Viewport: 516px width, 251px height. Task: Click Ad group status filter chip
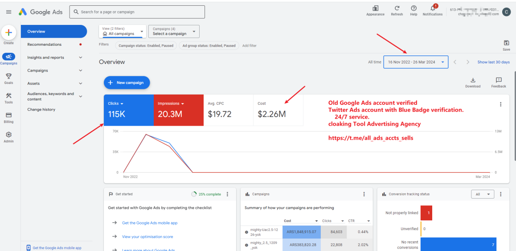209,46
